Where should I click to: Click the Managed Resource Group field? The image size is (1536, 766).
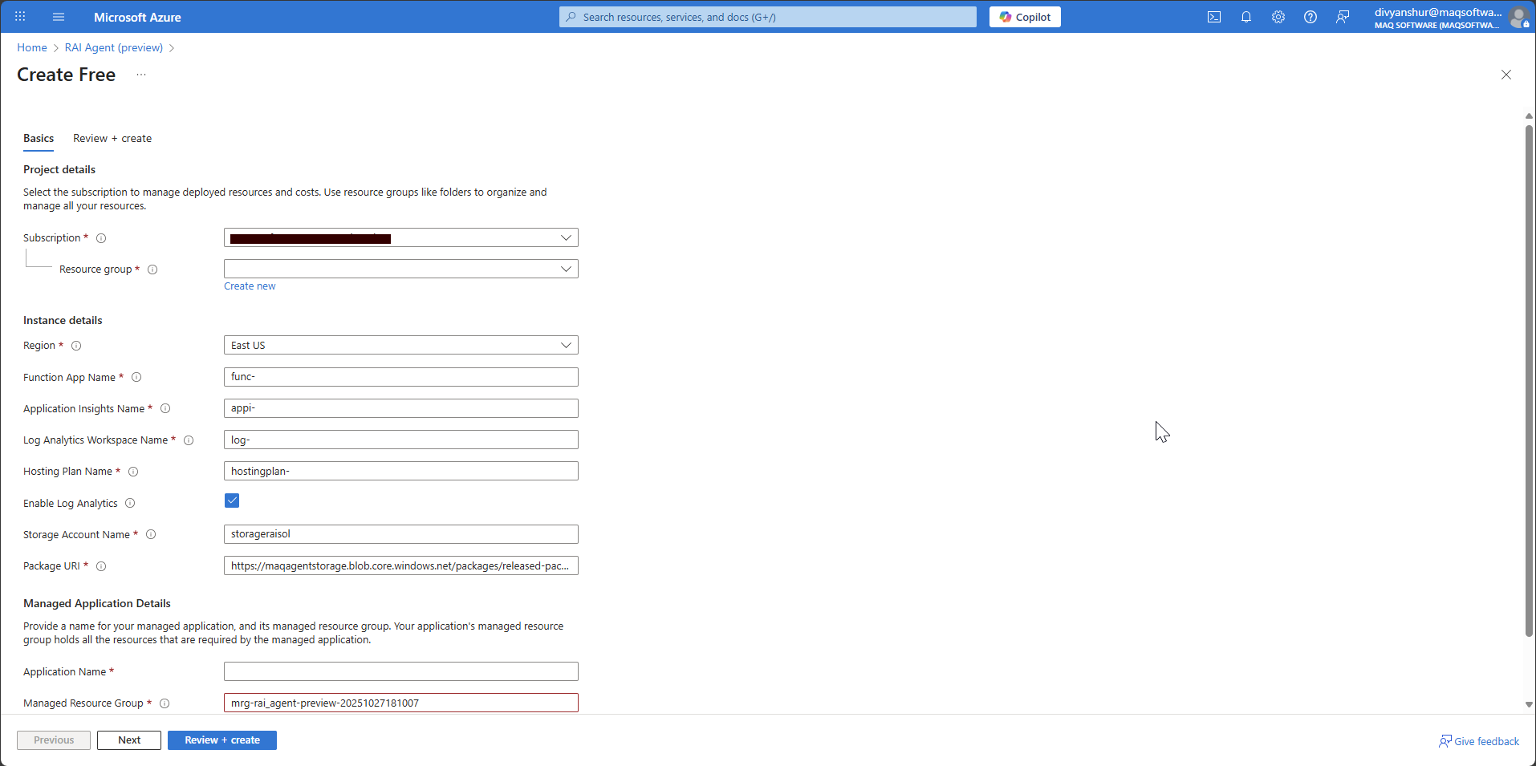pyautogui.click(x=401, y=703)
